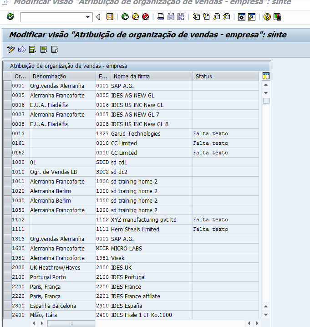Click left-pane horizontal scroll right arrow
The width and height of the screenshot is (310, 327).
(42, 323)
